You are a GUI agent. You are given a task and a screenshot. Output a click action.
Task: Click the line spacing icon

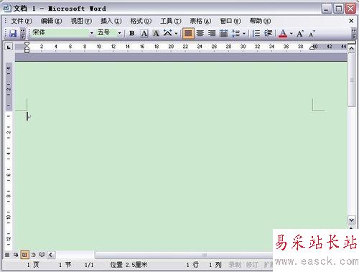[236, 33]
